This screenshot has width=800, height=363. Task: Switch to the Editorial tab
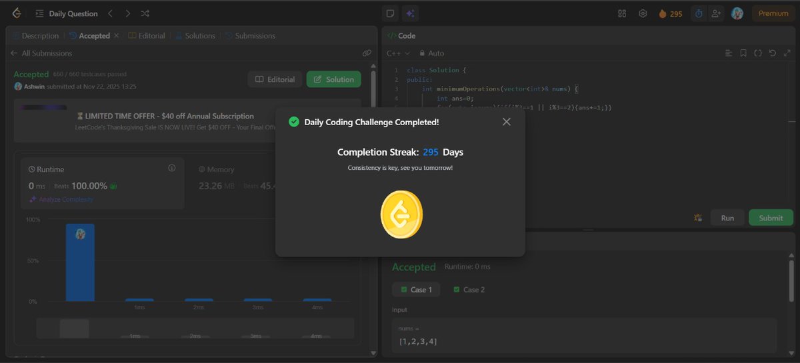point(147,36)
